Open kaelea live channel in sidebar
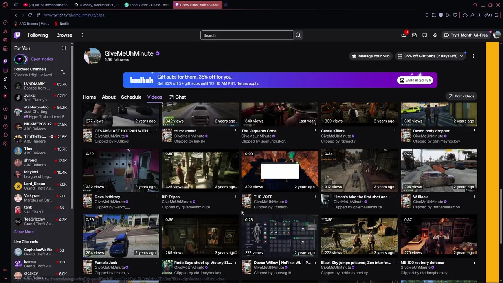 click(x=41, y=264)
